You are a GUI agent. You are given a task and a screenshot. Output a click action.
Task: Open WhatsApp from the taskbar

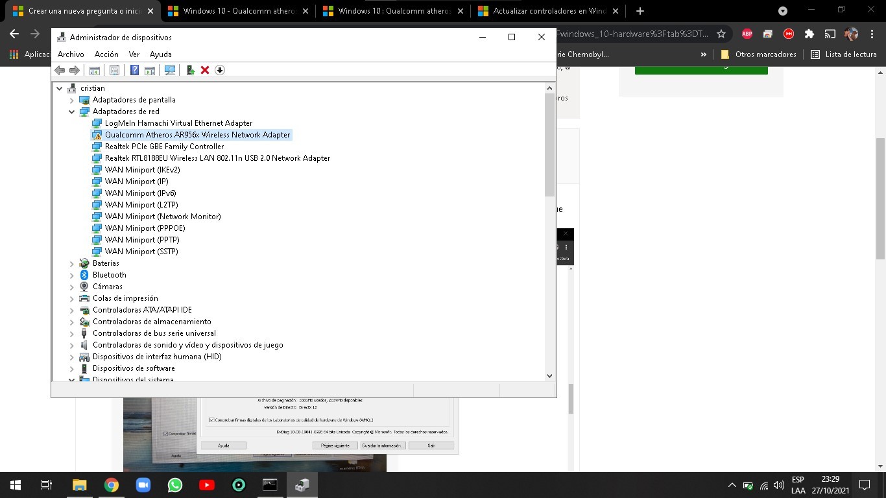tap(174, 484)
